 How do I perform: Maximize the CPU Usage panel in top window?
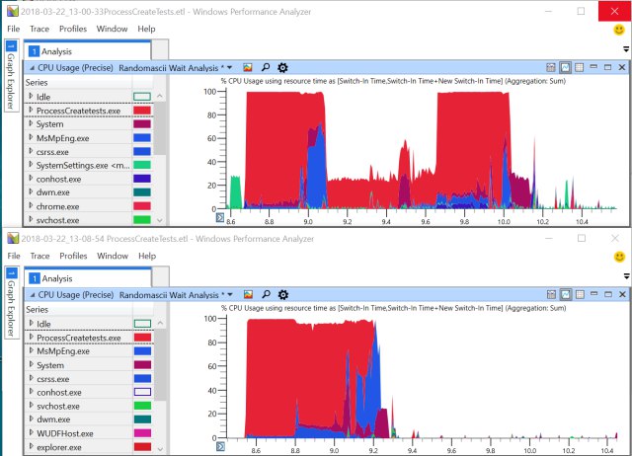coord(608,67)
